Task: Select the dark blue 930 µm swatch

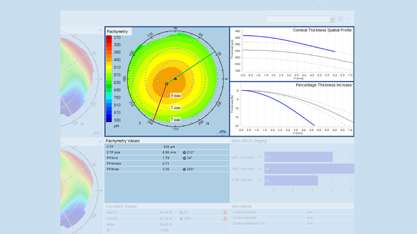Action: click(110, 120)
